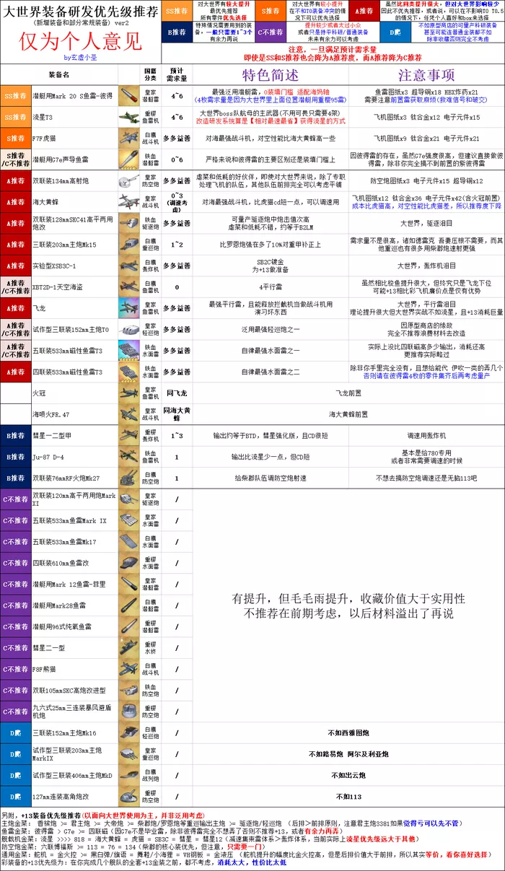
Task: Click the author name 玄虚小圣
Action: [x=80, y=58]
